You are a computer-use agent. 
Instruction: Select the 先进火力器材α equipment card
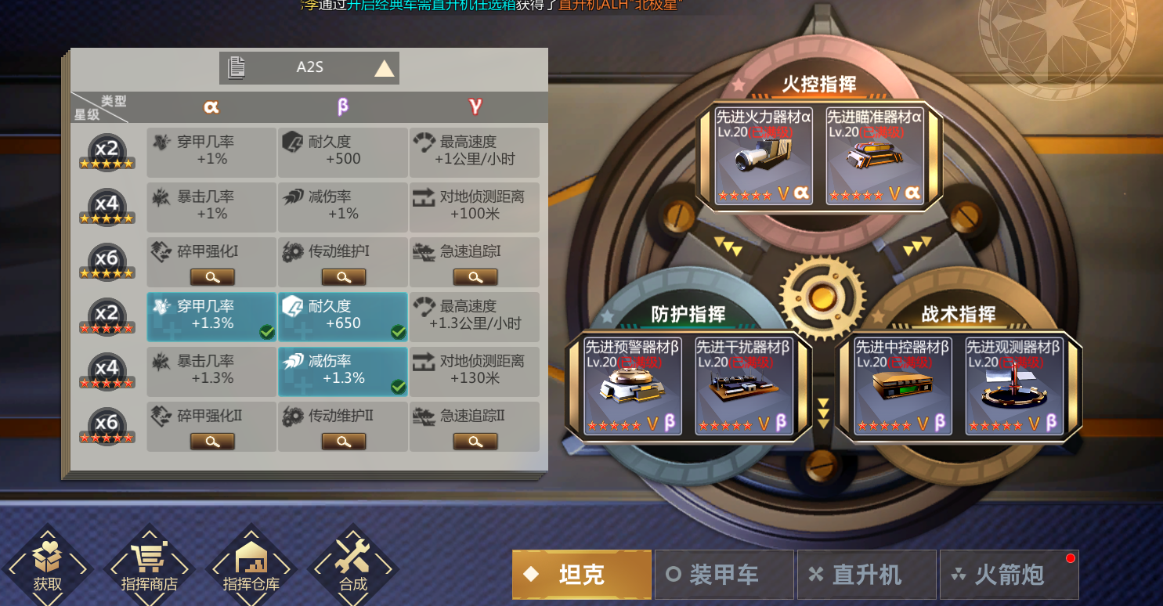pyautogui.click(x=764, y=157)
